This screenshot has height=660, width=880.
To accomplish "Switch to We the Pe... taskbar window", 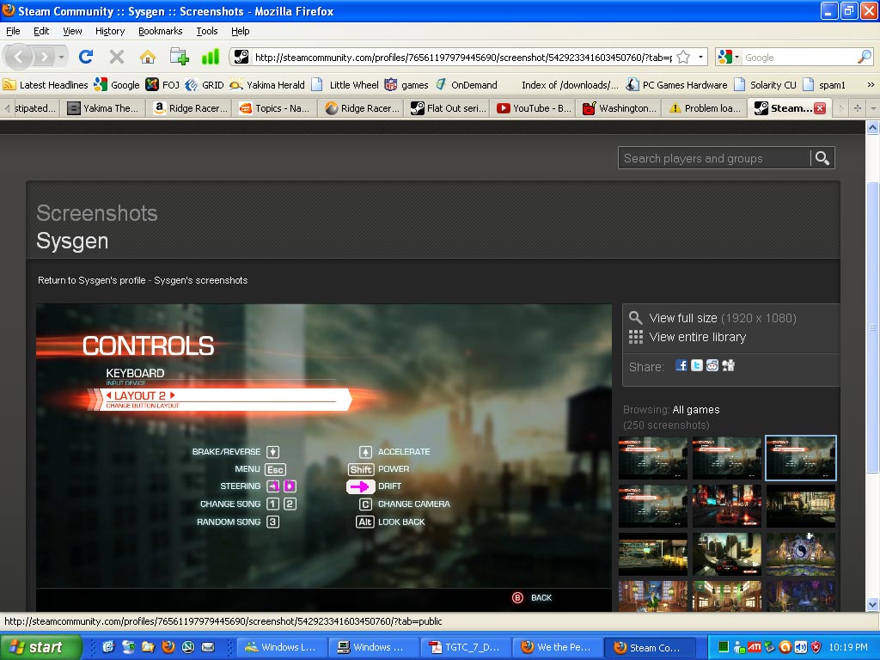I will (x=557, y=647).
